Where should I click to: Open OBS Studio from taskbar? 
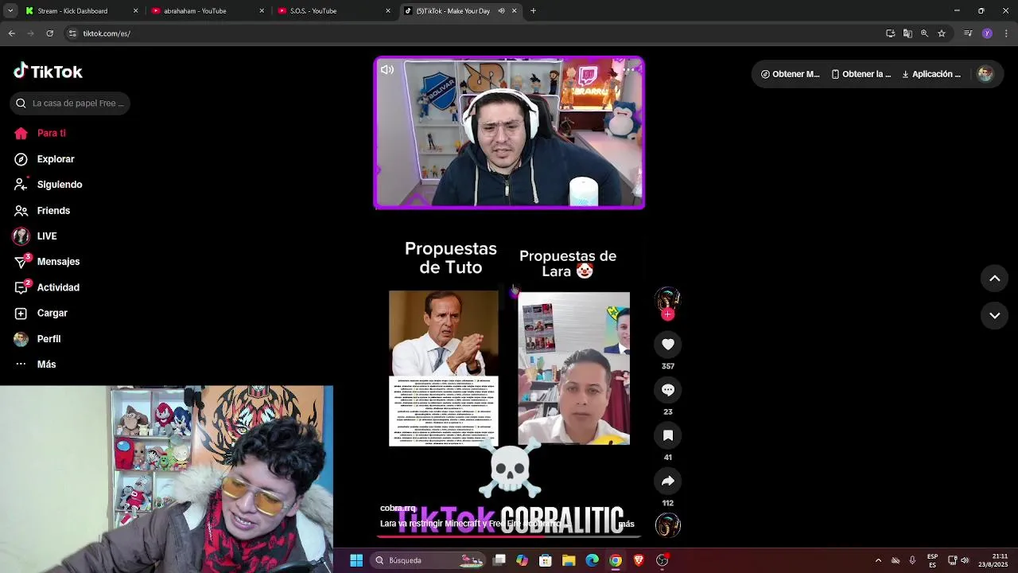(x=662, y=560)
